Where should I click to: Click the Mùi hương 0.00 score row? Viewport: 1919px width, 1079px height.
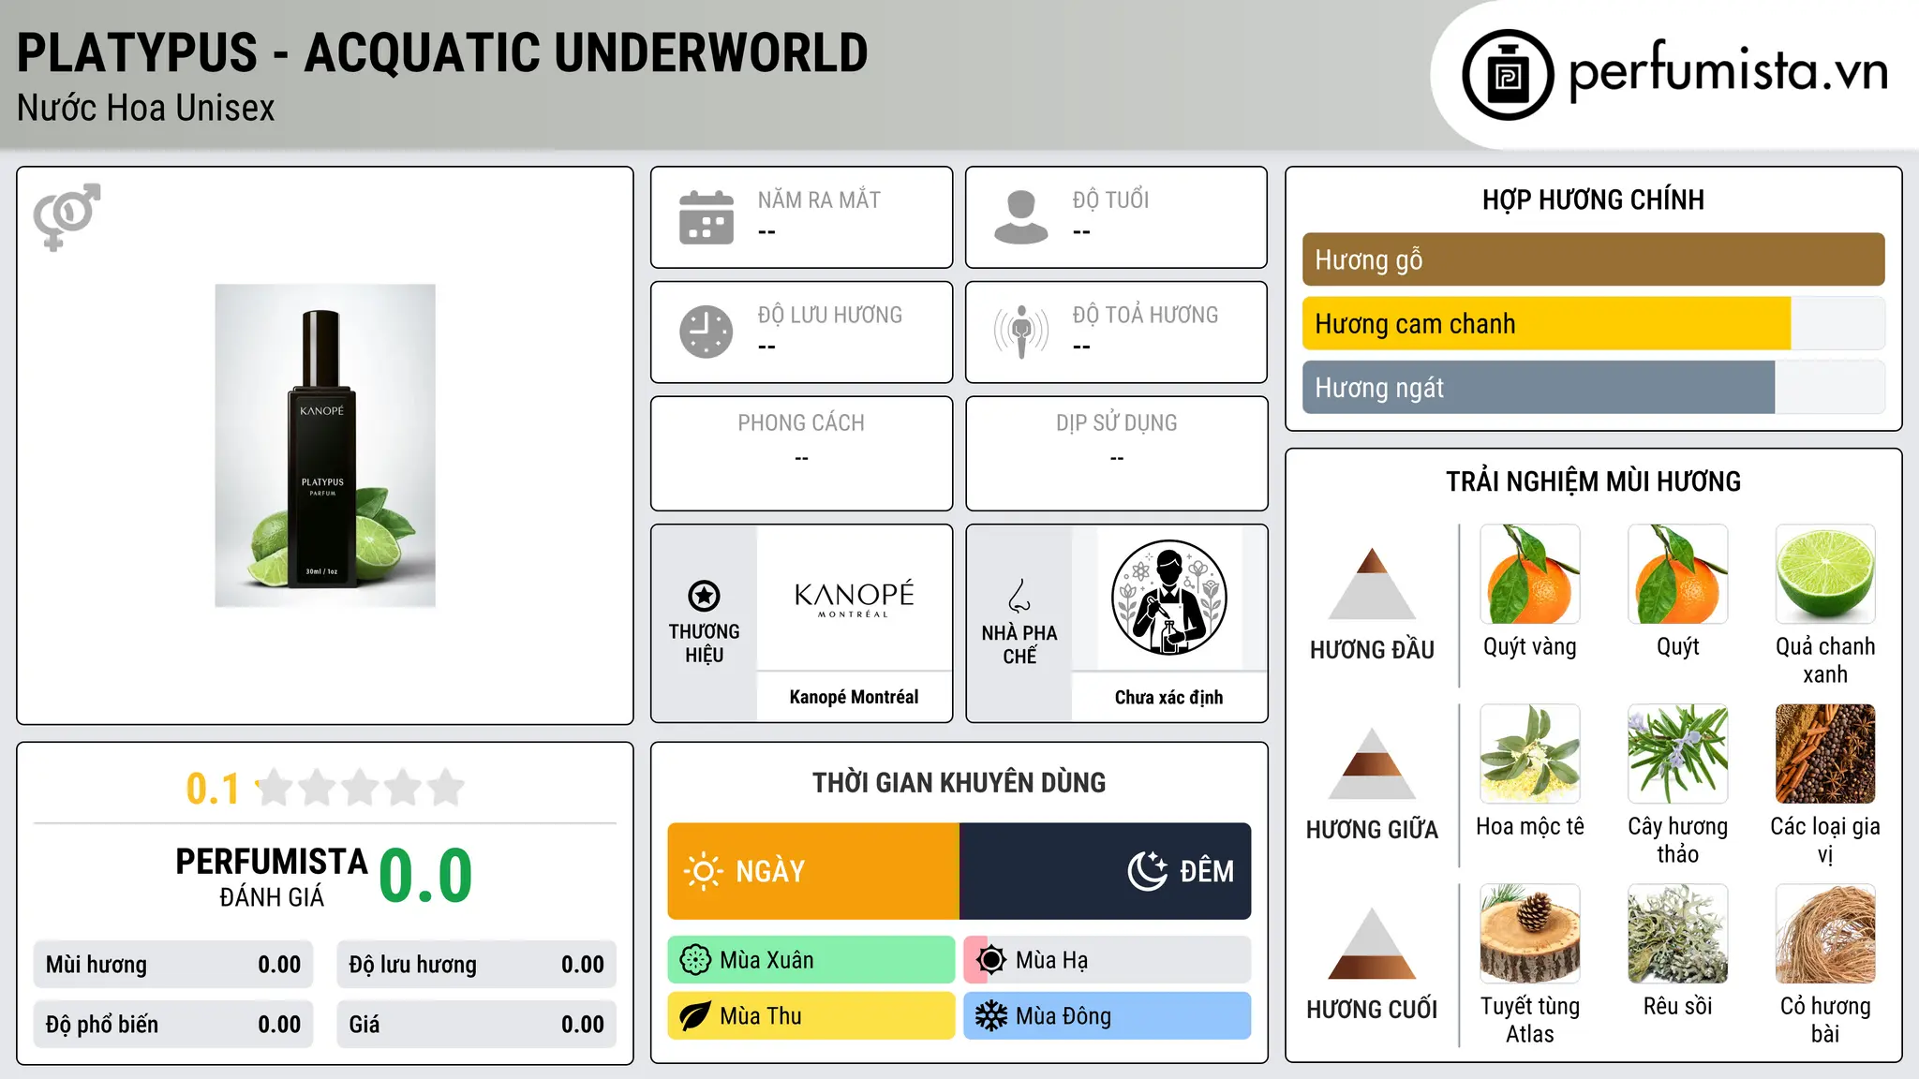click(x=173, y=965)
